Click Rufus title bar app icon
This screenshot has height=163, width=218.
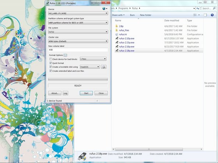point(48,3)
